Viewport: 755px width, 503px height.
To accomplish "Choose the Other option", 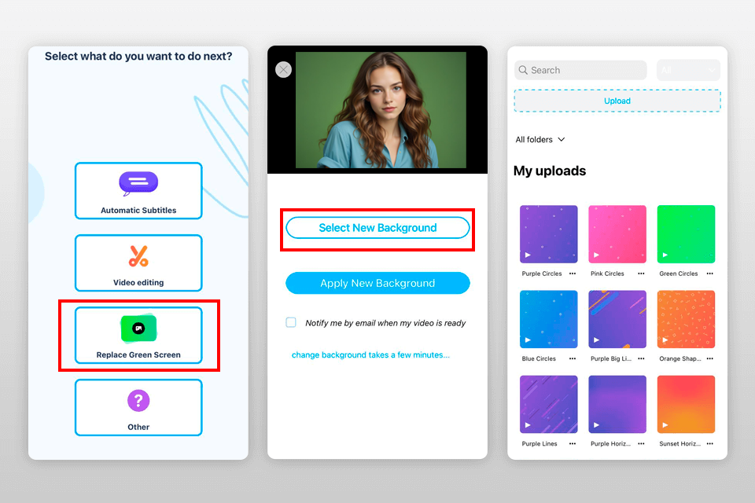I will point(138,407).
